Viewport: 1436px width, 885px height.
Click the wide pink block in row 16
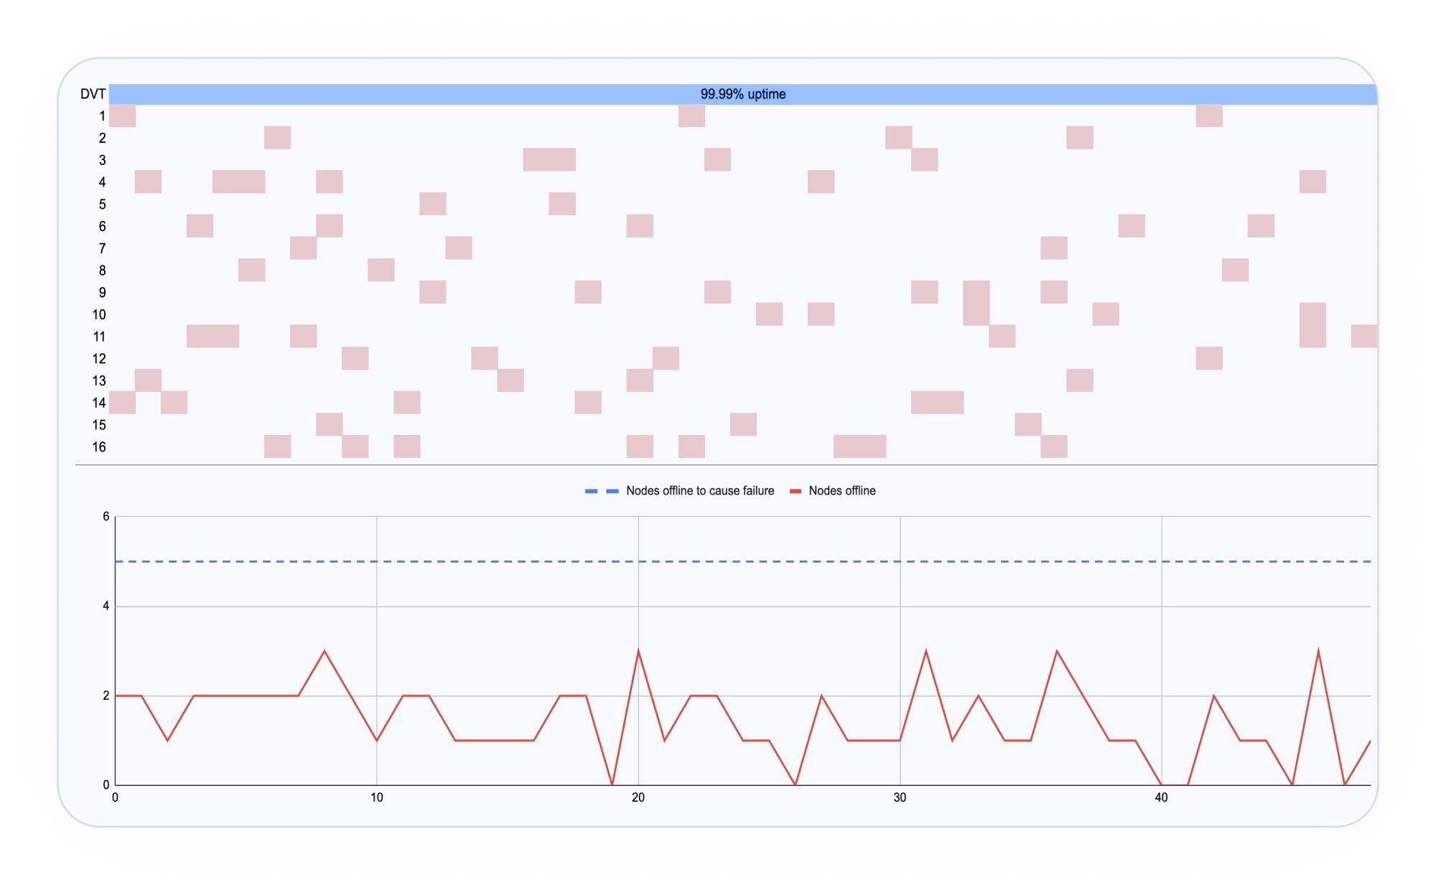point(859,446)
